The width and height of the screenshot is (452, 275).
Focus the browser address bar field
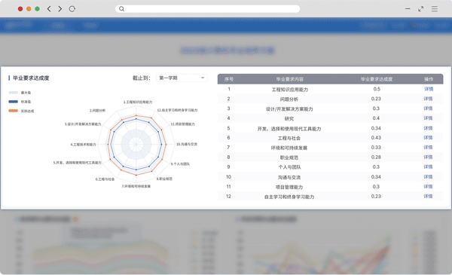(208, 9)
